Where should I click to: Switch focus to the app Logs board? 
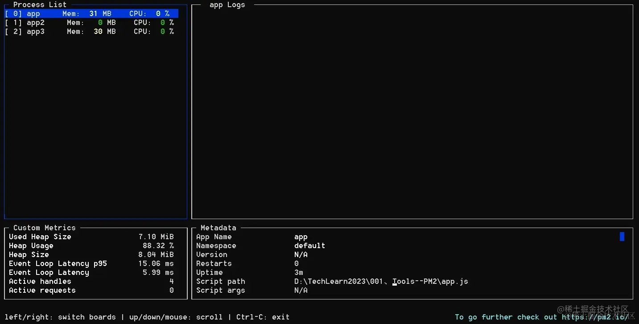(x=227, y=5)
